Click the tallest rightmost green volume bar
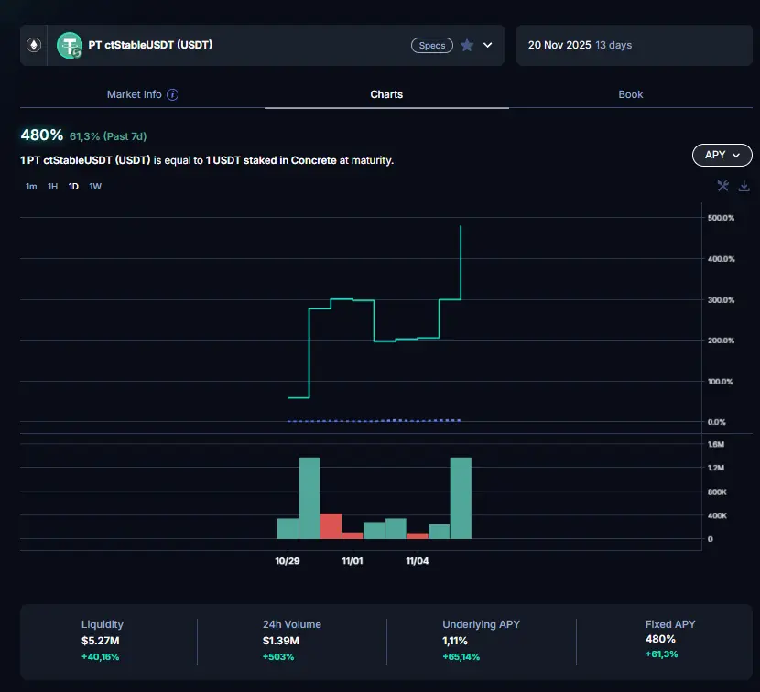The height and width of the screenshot is (692, 760). (461, 499)
